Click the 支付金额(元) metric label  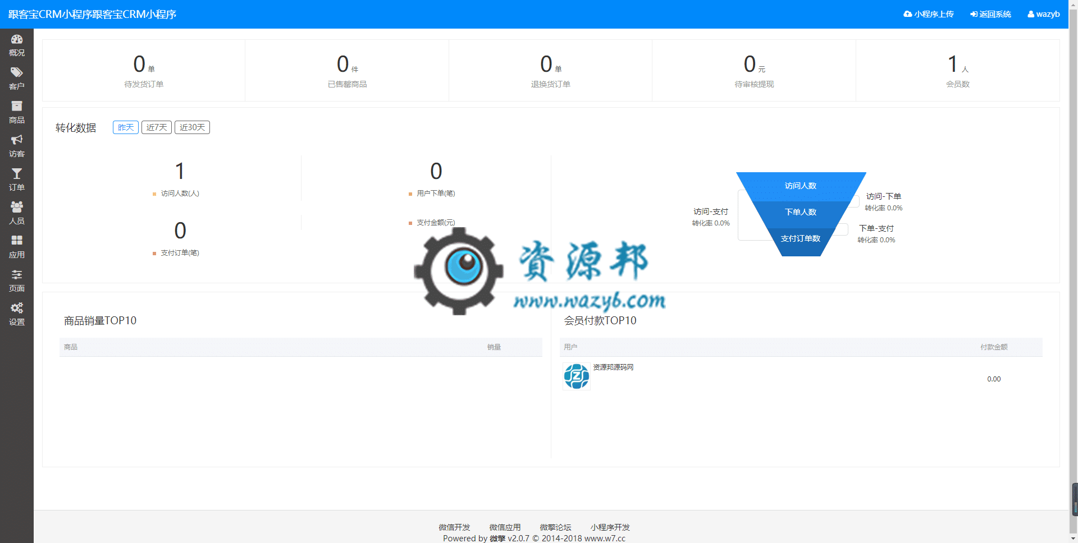pyautogui.click(x=436, y=223)
